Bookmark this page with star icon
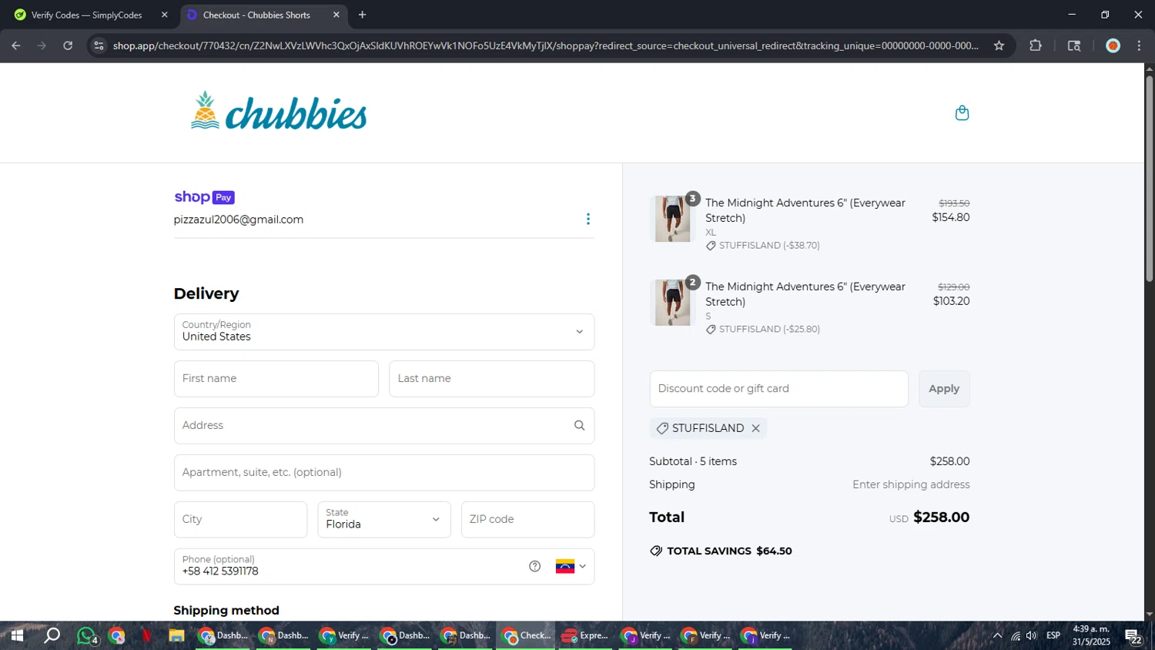 click(999, 45)
